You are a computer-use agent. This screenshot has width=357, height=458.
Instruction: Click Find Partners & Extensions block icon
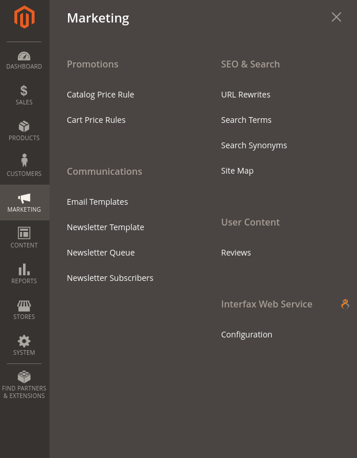(24, 377)
